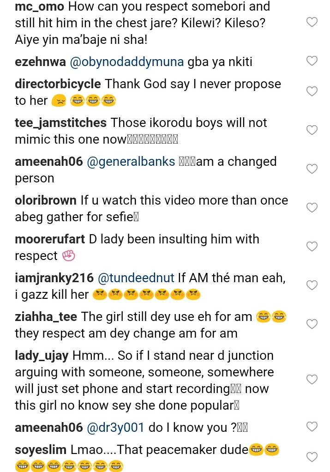
Task: Like soyeslim's peacemaker comment
Action: 312,457
